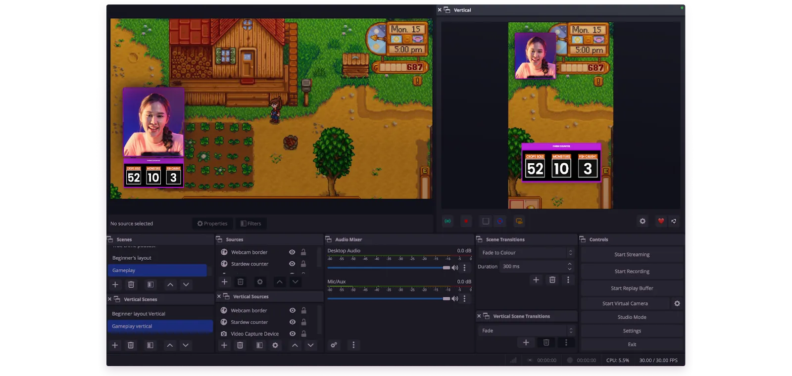
Task: Open filters in Vertical Sources toolbar
Action: [259, 345]
